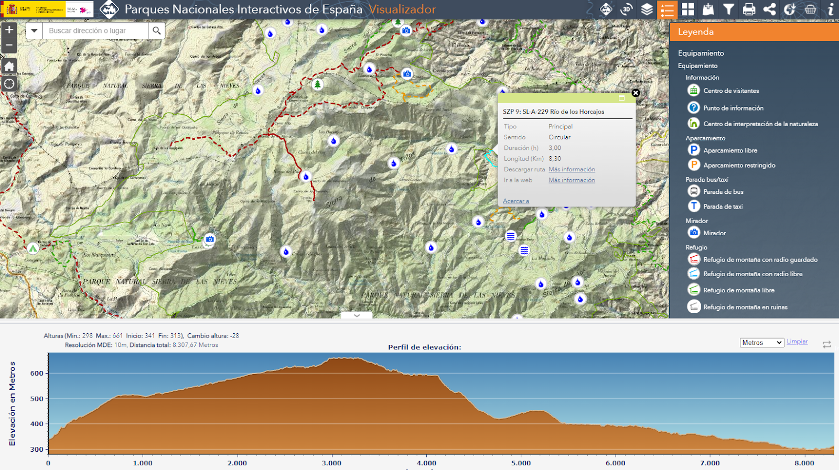839x470 pixels.
Task: Zoom out on the map
Action: (9, 45)
